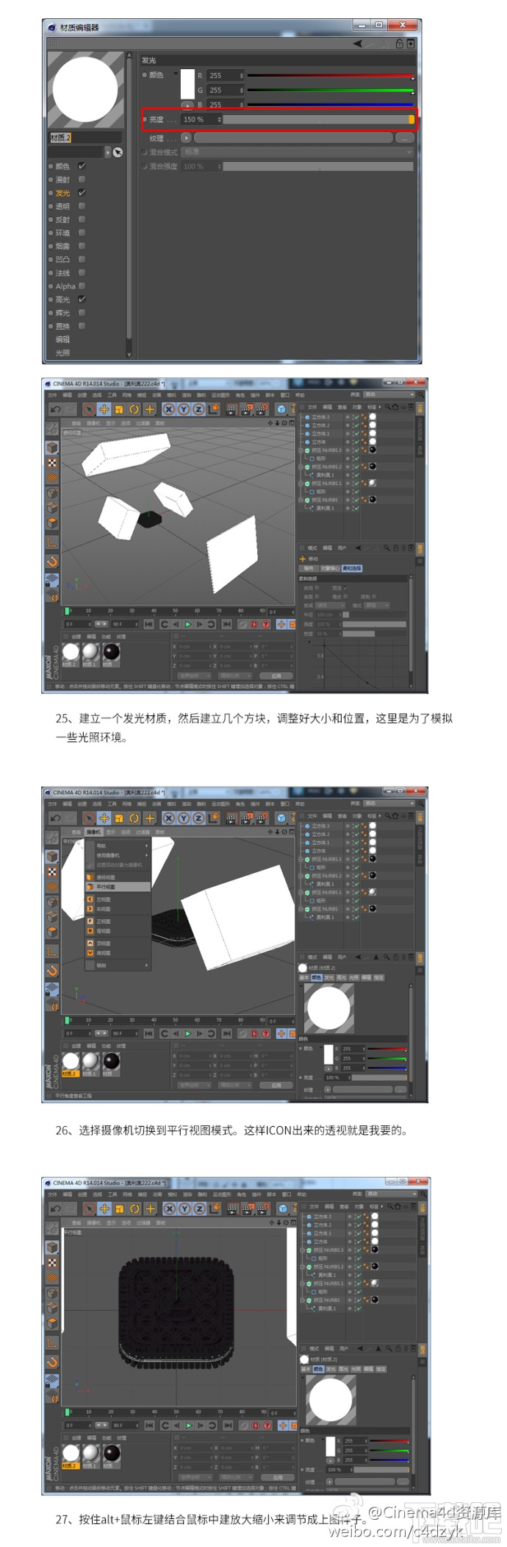Viewport: 507px width, 1547px height.
Task: Collapse 挤压 NURBS.2 in step 25 screenshot object list
Action: click(x=301, y=467)
